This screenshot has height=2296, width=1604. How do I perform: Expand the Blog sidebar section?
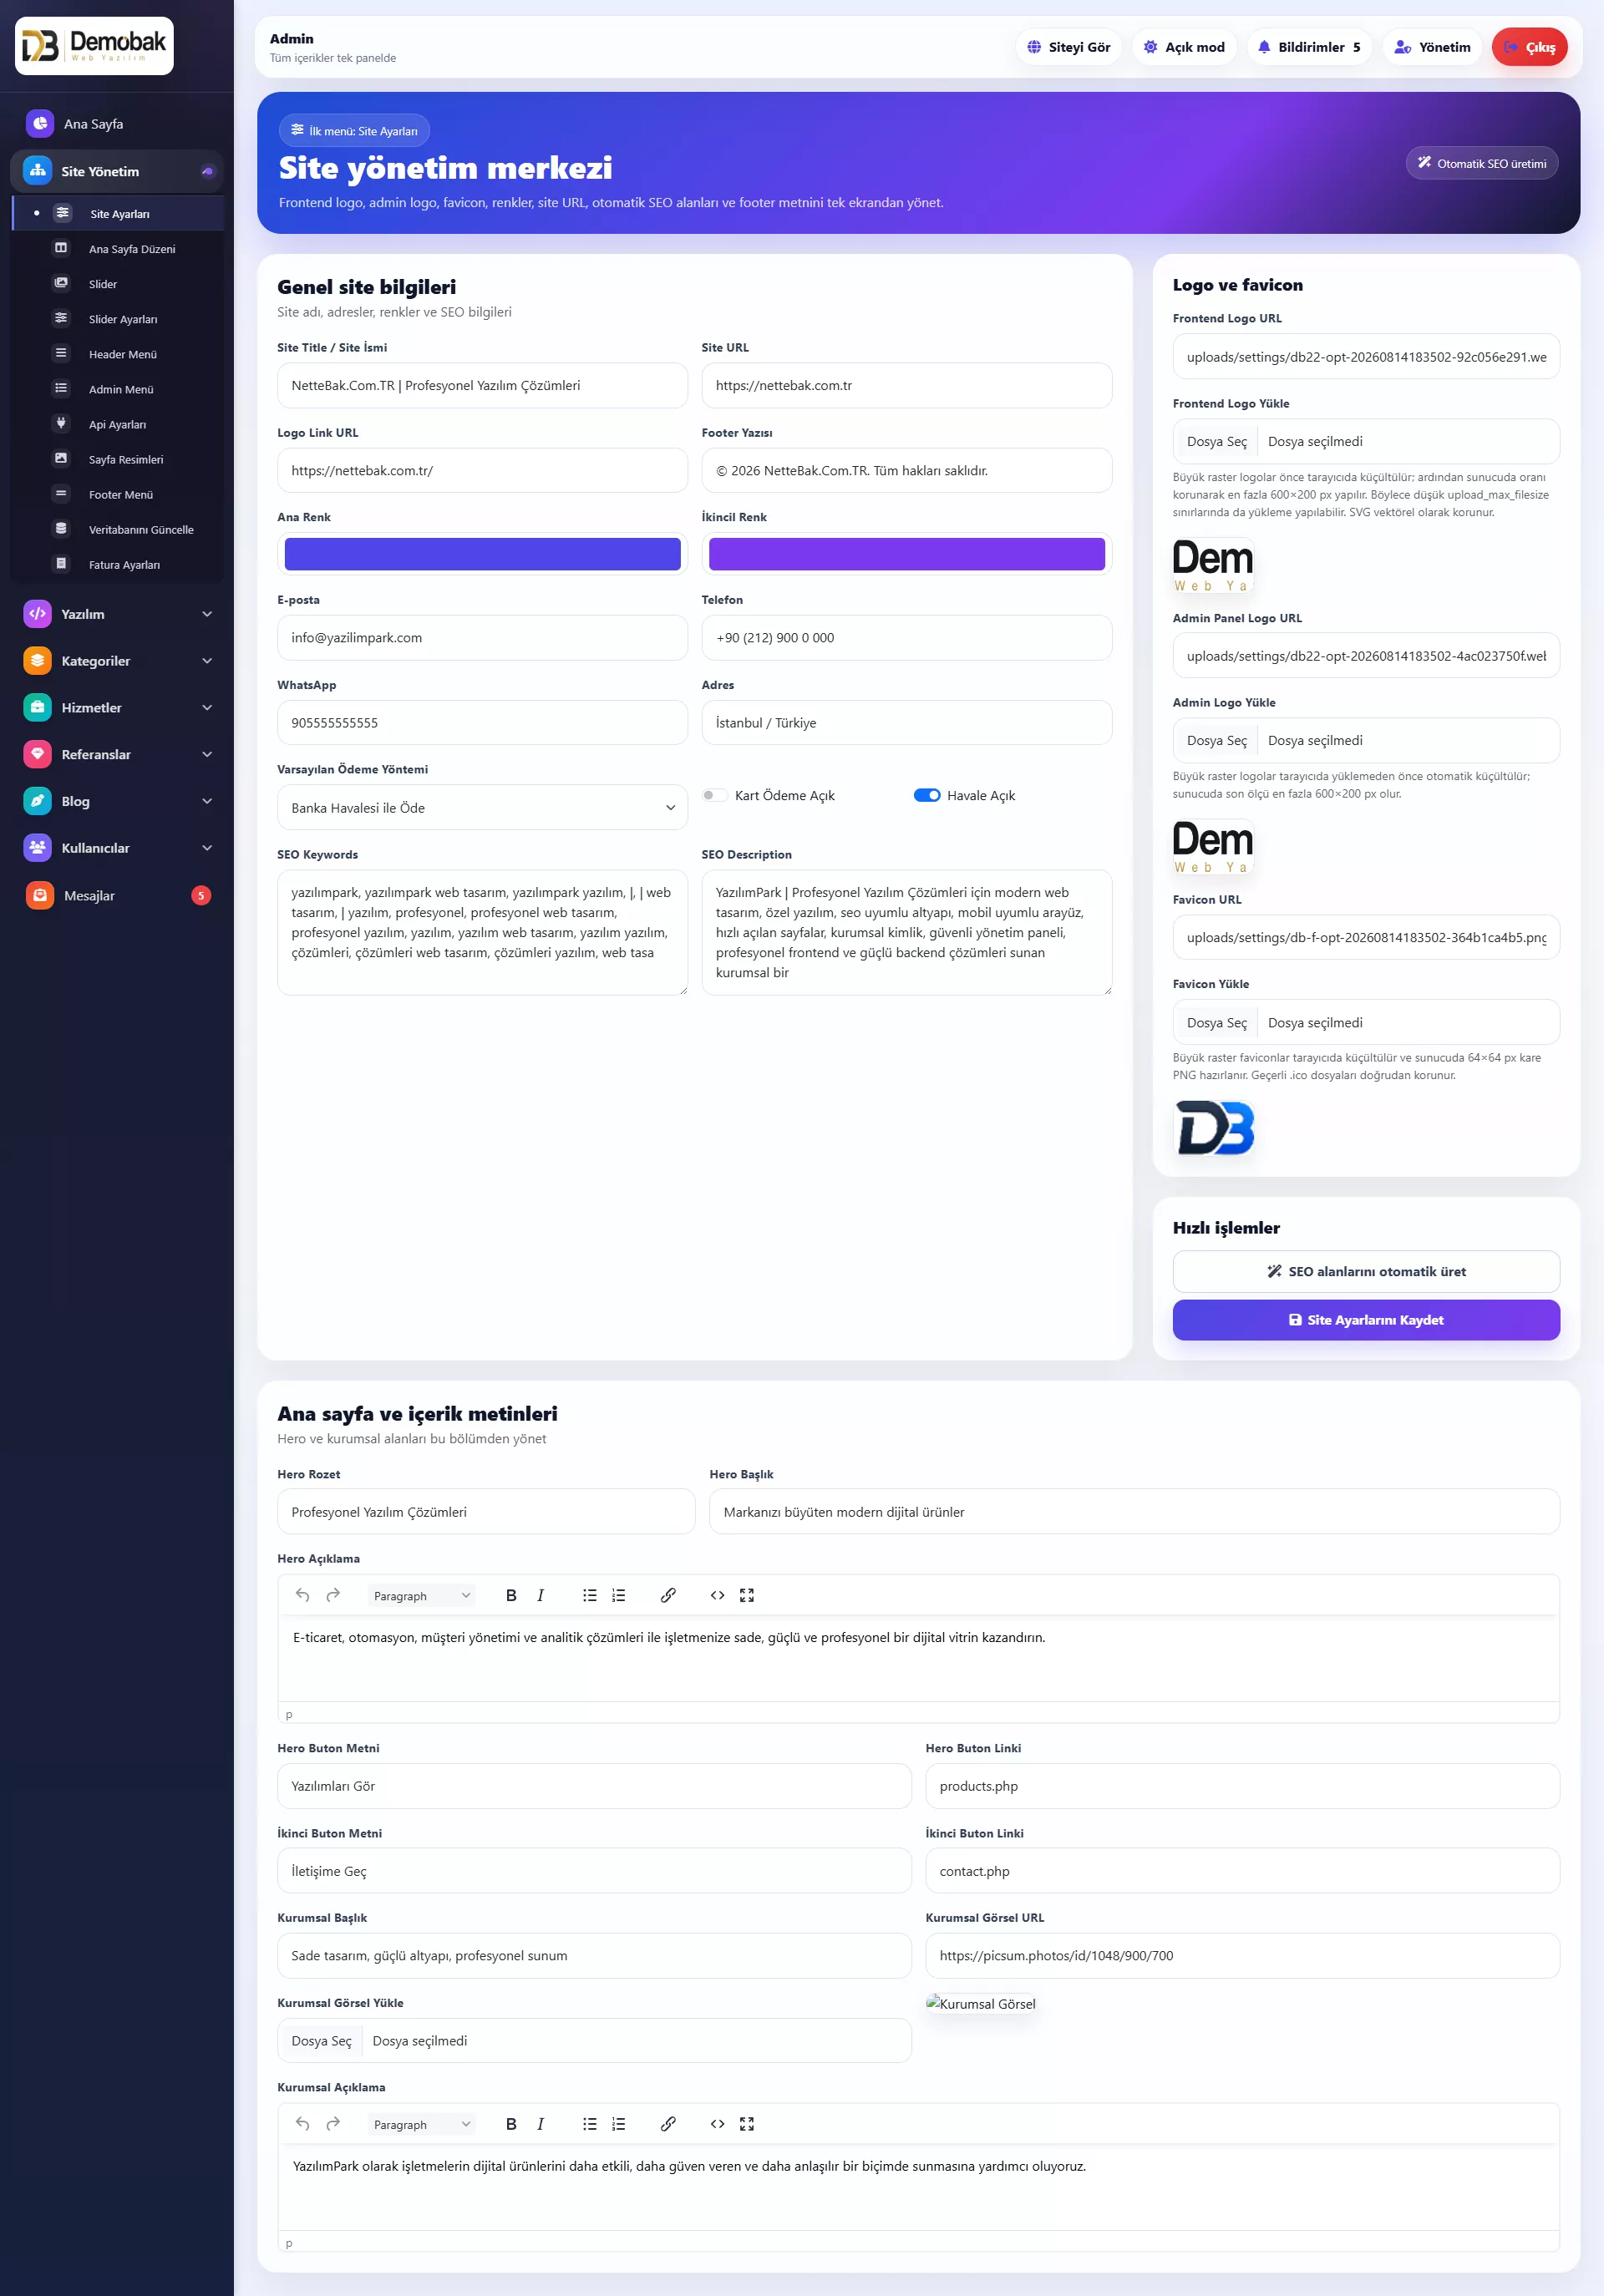tap(116, 801)
